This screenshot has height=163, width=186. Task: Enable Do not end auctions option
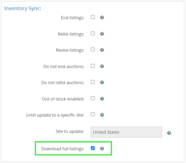93,66
